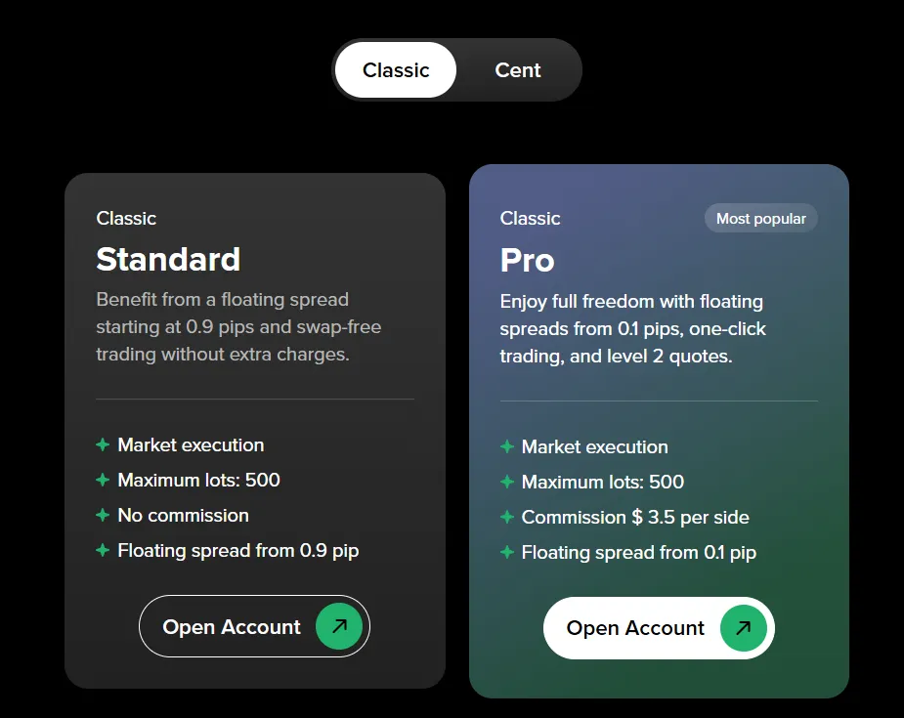Select the Classic account type toggle
Image resolution: width=904 pixels, height=718 pixels.
(x=396, y=70)
